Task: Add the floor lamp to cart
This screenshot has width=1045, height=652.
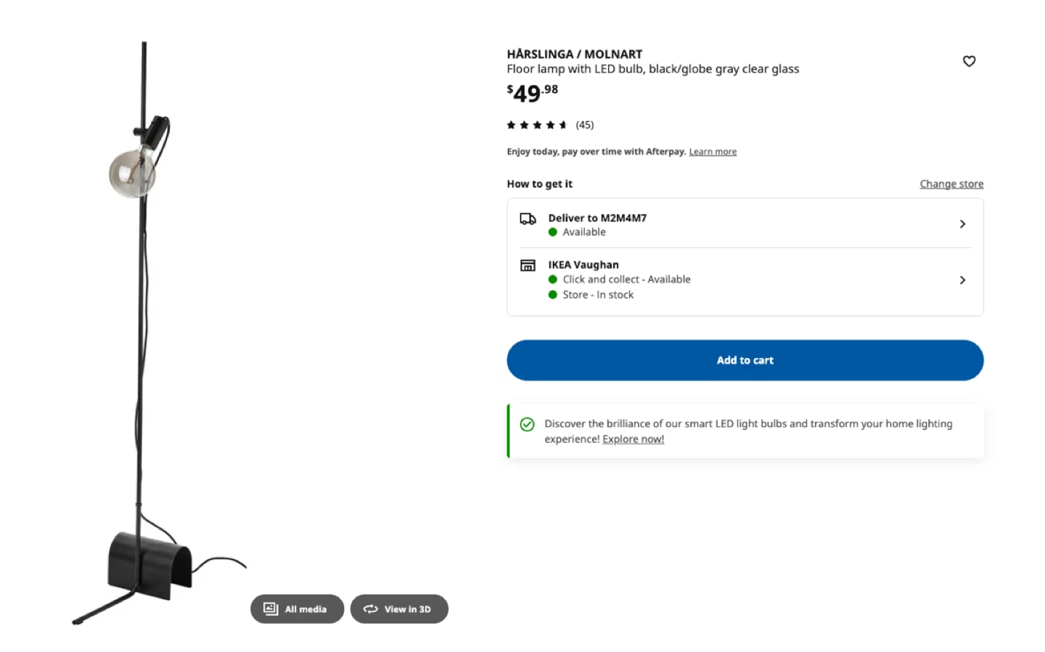Action: pyautogui.click(x=745, y=360)
